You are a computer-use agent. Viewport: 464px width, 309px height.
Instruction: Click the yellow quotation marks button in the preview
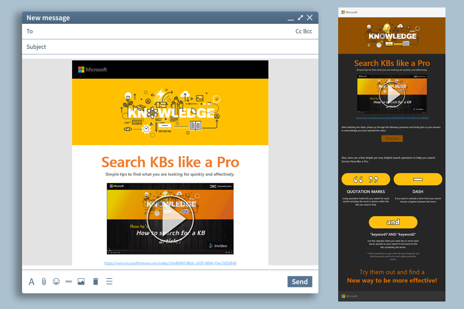pos(365,179)
